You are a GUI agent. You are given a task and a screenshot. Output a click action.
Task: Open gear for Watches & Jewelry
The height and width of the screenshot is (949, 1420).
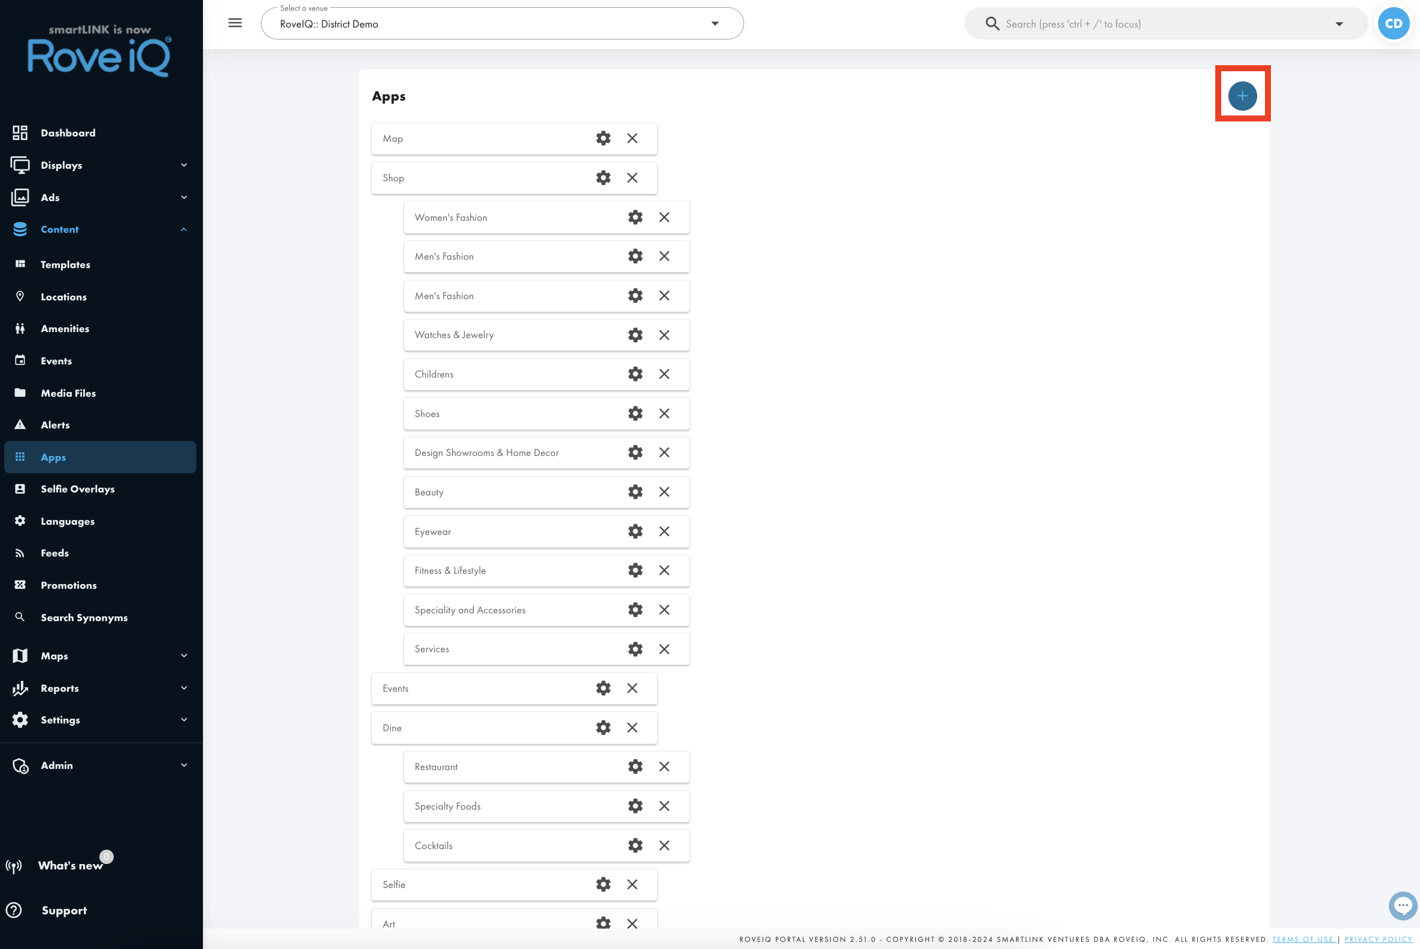pyautogui.click(x=635, y=334)
